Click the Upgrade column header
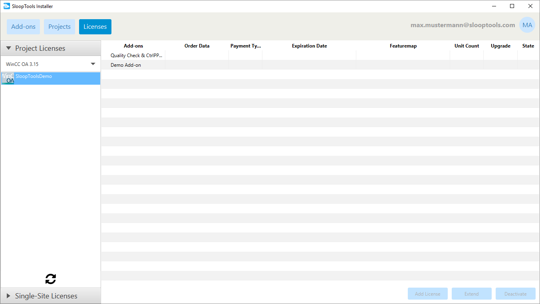The height and width of the screenshot is (304, 540). 500,46
